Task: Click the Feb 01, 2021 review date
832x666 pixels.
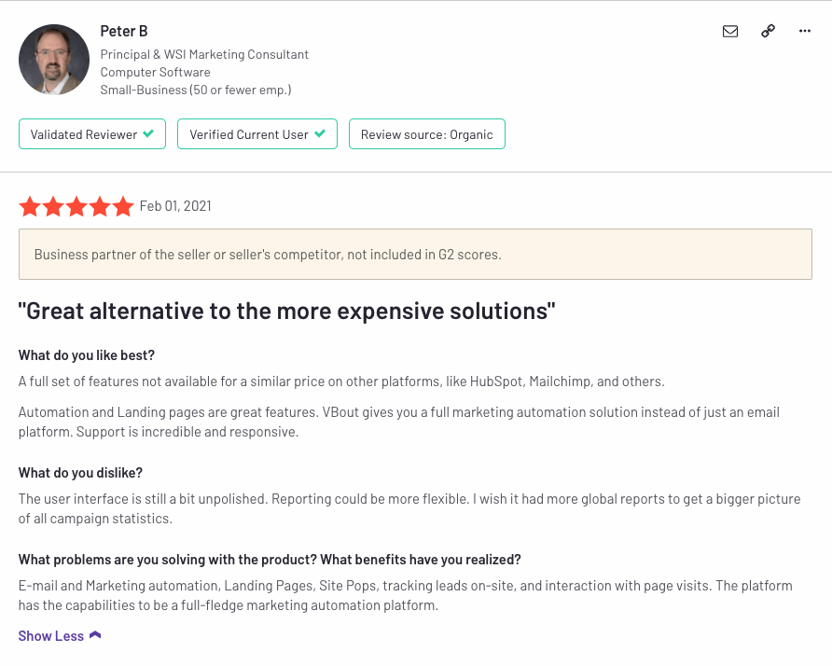Action: pyautogui.click(x=175, y=206)
